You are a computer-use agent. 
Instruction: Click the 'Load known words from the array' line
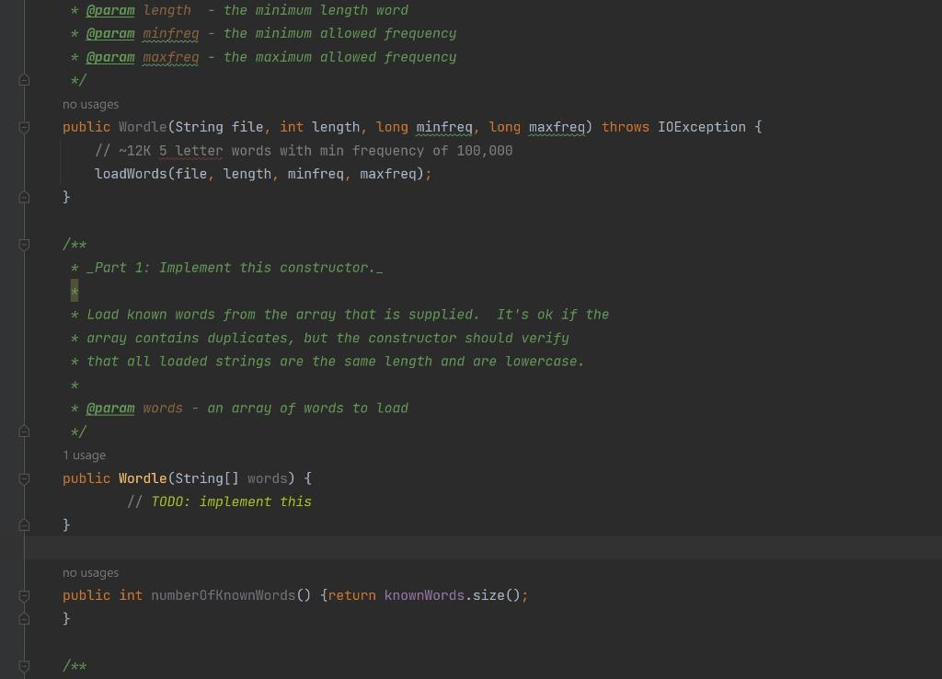click(347, 315)
